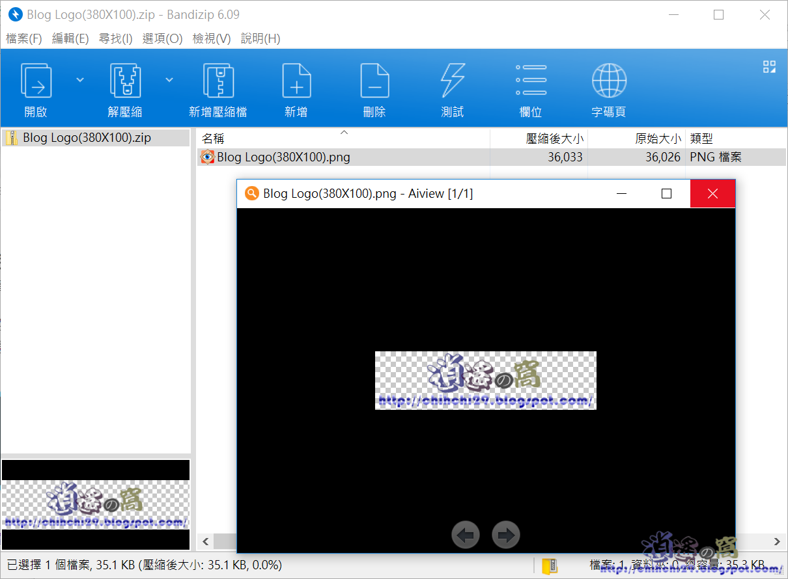The image size is (788, 579).
Task: Open the Columns (欄位) toolbar icon
Action: [x=531, y=81]
